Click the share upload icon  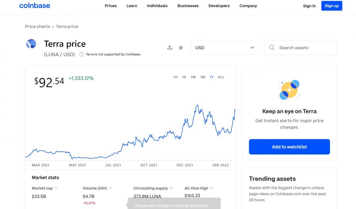click(x=170, y=47)
